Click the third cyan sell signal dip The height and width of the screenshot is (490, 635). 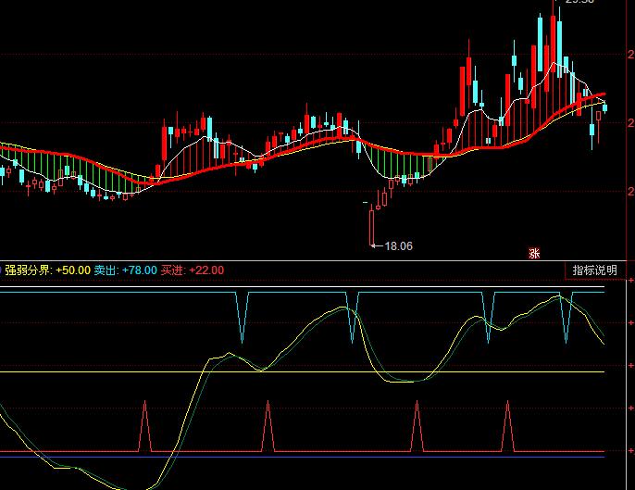coord(490,320)
